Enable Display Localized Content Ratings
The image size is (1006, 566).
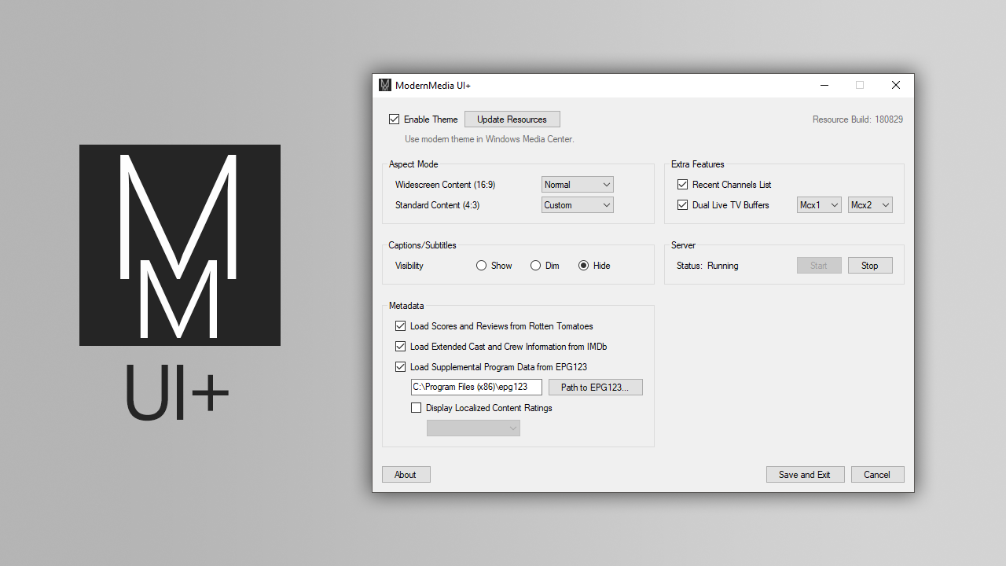[417, 408]
